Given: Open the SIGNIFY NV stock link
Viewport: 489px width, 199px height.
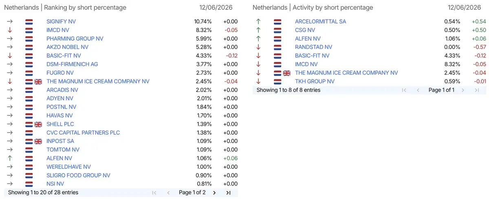Looking at the screenshot, I should pos(61,22).
